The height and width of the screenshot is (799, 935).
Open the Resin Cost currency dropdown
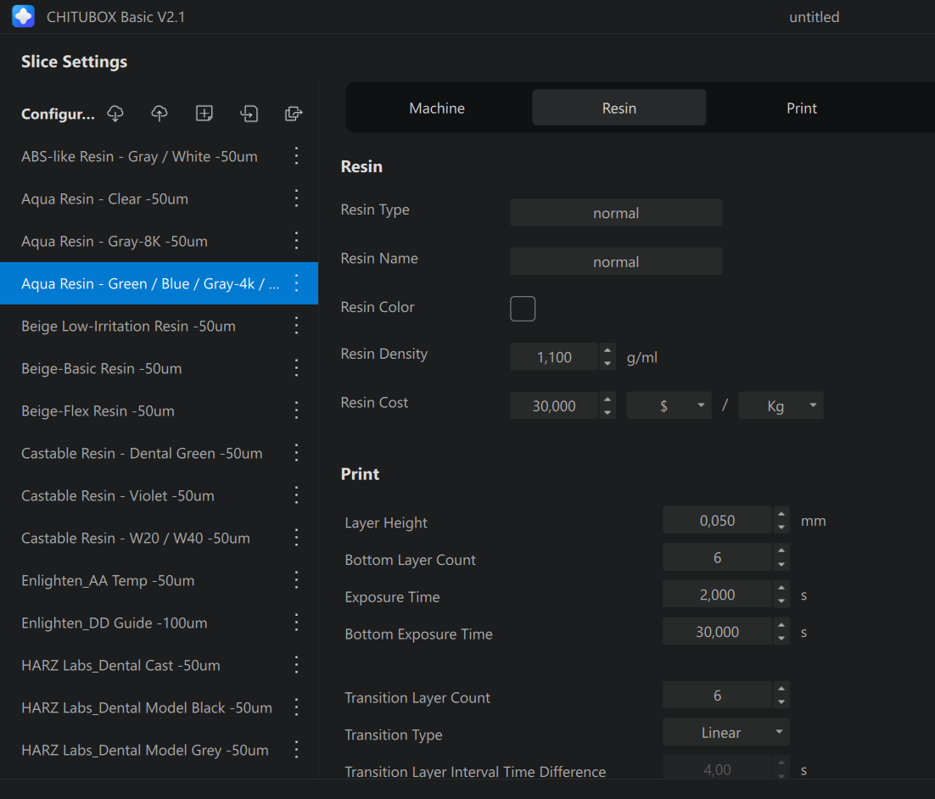point(669,405)
